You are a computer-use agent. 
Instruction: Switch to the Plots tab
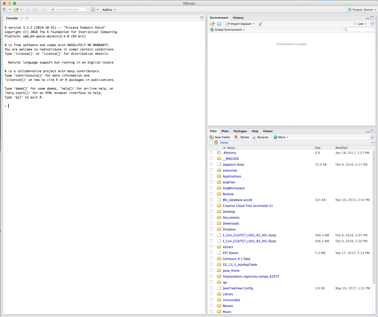[x=225, y=131]
